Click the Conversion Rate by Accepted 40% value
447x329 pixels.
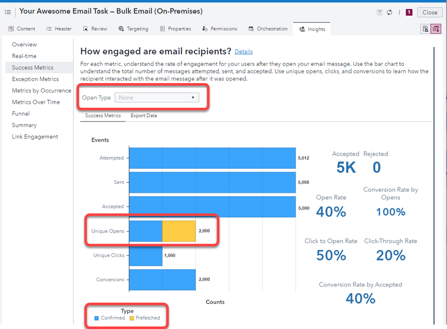[360, 299]
